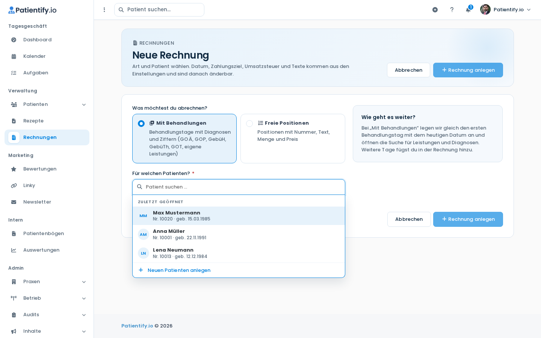Click Rechnung anlegen at form bottom
The image size is (541, 338).
[x=468, y=219]
